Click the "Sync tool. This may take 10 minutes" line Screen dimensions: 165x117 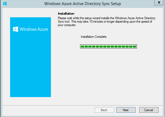click(x=105, y=22)
